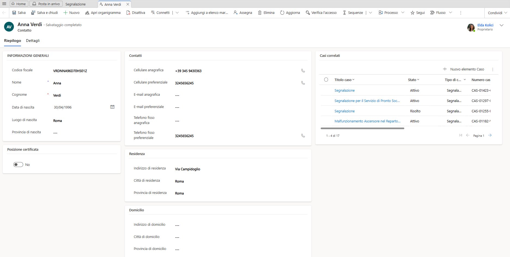Expand the Processo dropdown arrow
510x257 pixels.
[x=403, y=13]
